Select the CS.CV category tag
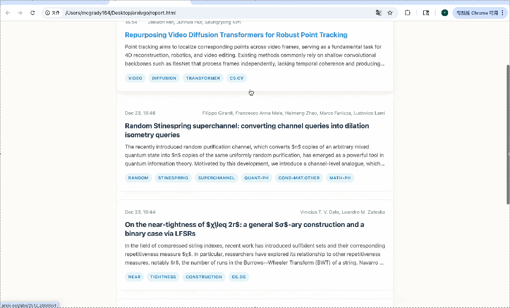This screenshot has height=308, width=510. 236,78
